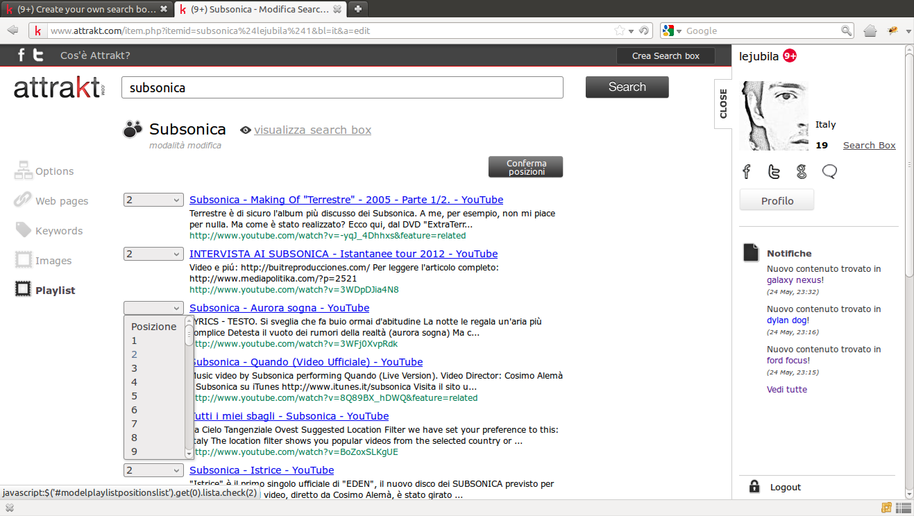Click the red 9+ notifications badge
Screen dimensions: 914x516
pos(790,56)
